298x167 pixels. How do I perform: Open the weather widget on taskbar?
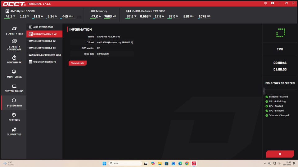9,163
